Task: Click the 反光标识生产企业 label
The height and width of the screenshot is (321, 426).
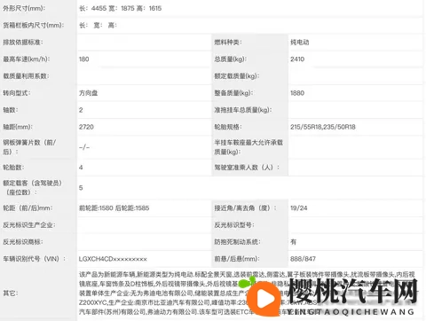Action: (x=29, y=225)
